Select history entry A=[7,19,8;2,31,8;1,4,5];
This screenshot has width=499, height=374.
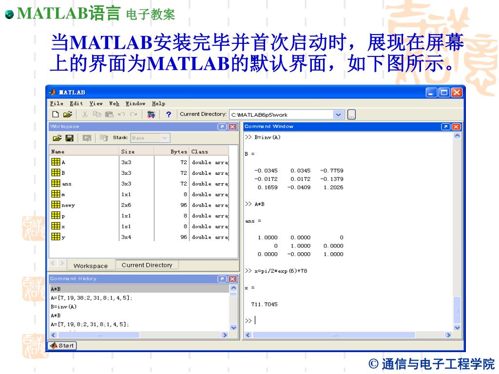pos(90,325)
